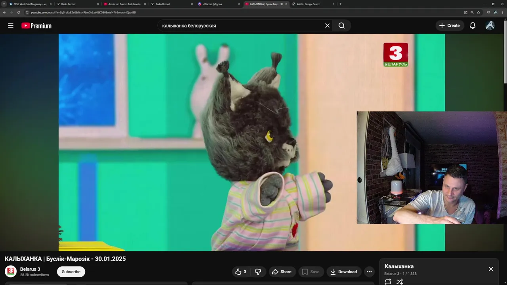Expand the tab search dropdown arrow

pos(4,4)
